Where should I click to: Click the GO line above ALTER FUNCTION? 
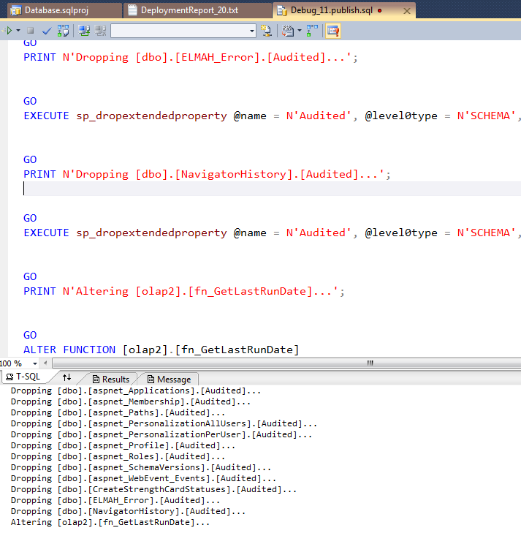(x=30, y=335)
